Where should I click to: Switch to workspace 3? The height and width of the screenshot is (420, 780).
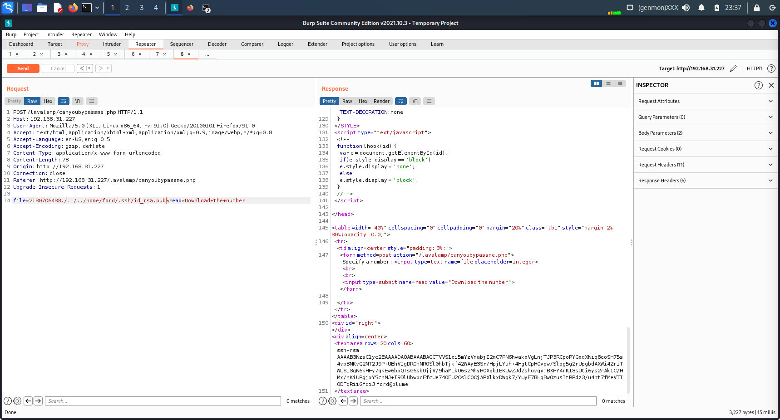tap(142, 8)
